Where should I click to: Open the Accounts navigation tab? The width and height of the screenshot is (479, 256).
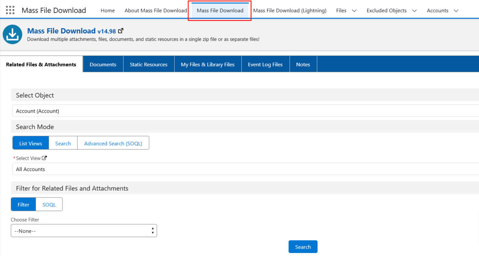click(438, 10)
